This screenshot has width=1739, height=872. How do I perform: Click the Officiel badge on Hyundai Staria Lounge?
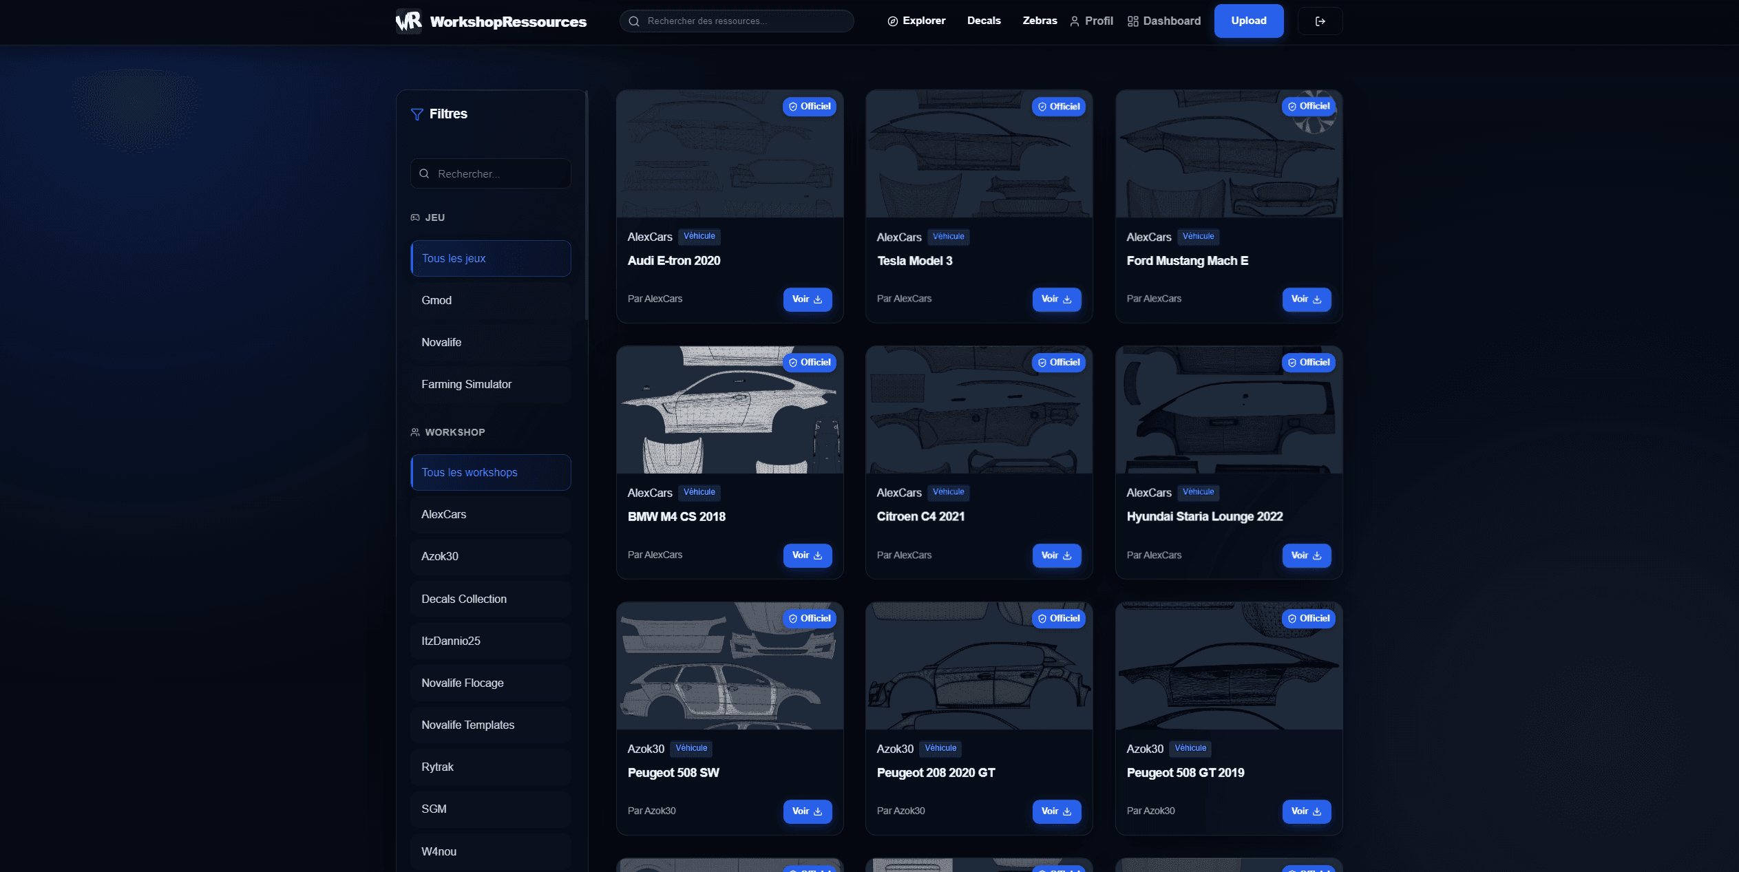[1309, 363]
